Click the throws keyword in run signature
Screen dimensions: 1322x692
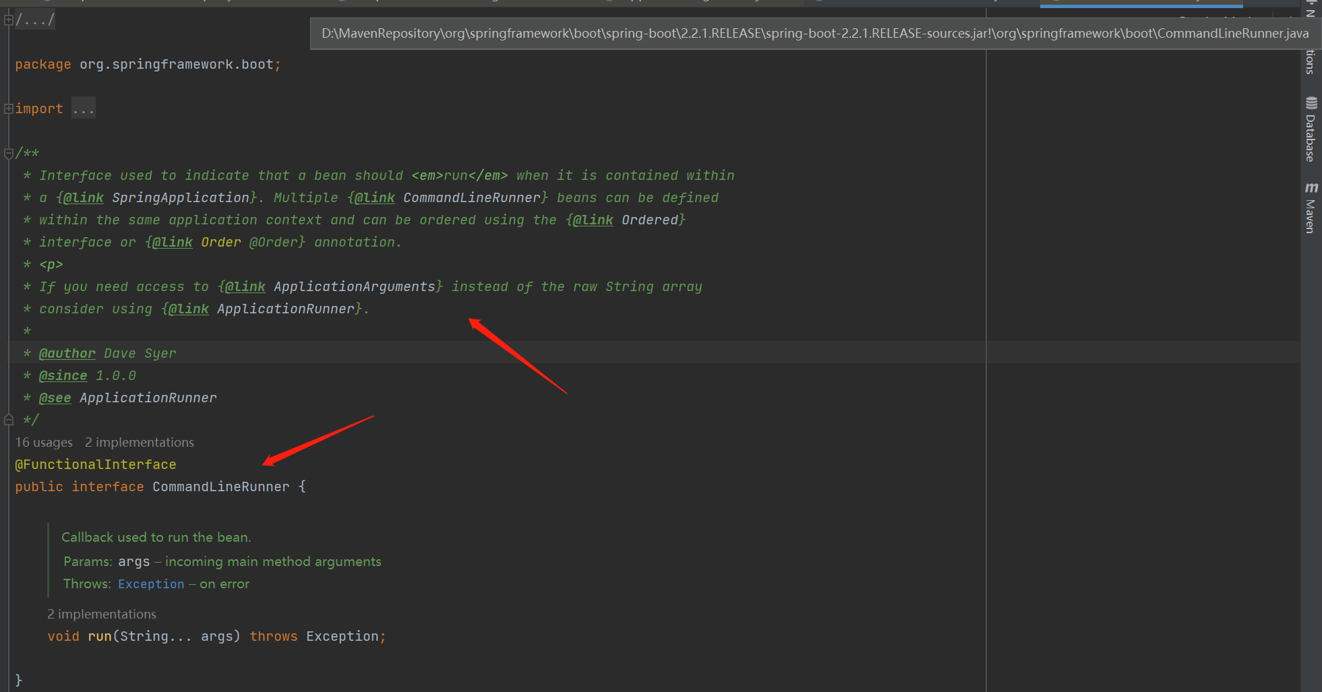tap(274, 637)
